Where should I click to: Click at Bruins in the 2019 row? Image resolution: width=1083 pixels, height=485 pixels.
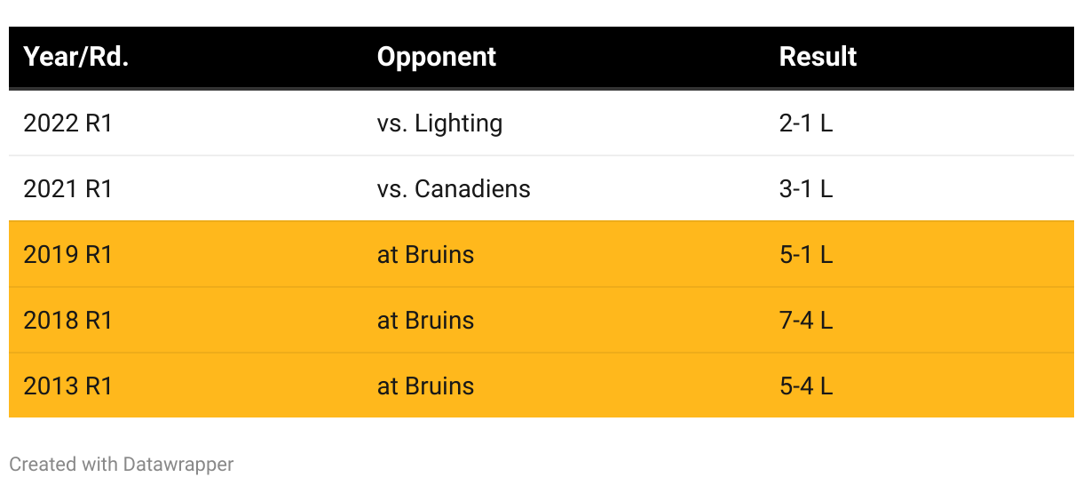[425, 255]
